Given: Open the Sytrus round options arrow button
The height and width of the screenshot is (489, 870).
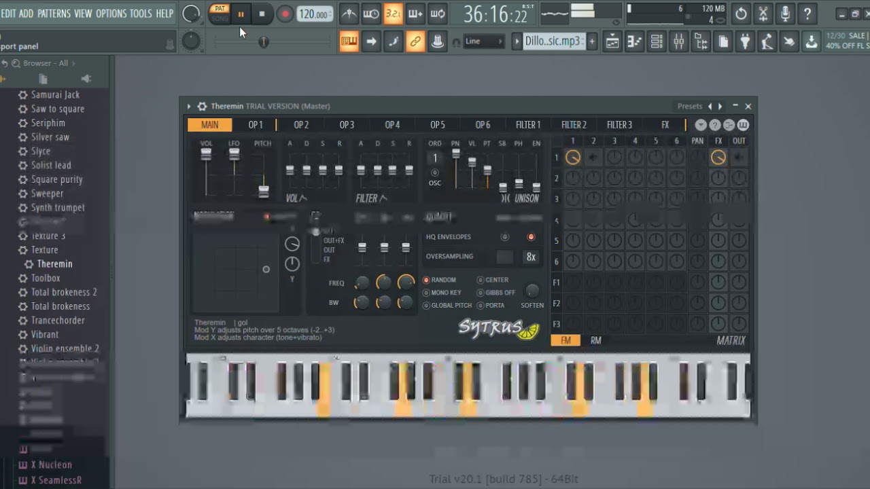Looking at the screenshot, I should click(x=701, y=125).
